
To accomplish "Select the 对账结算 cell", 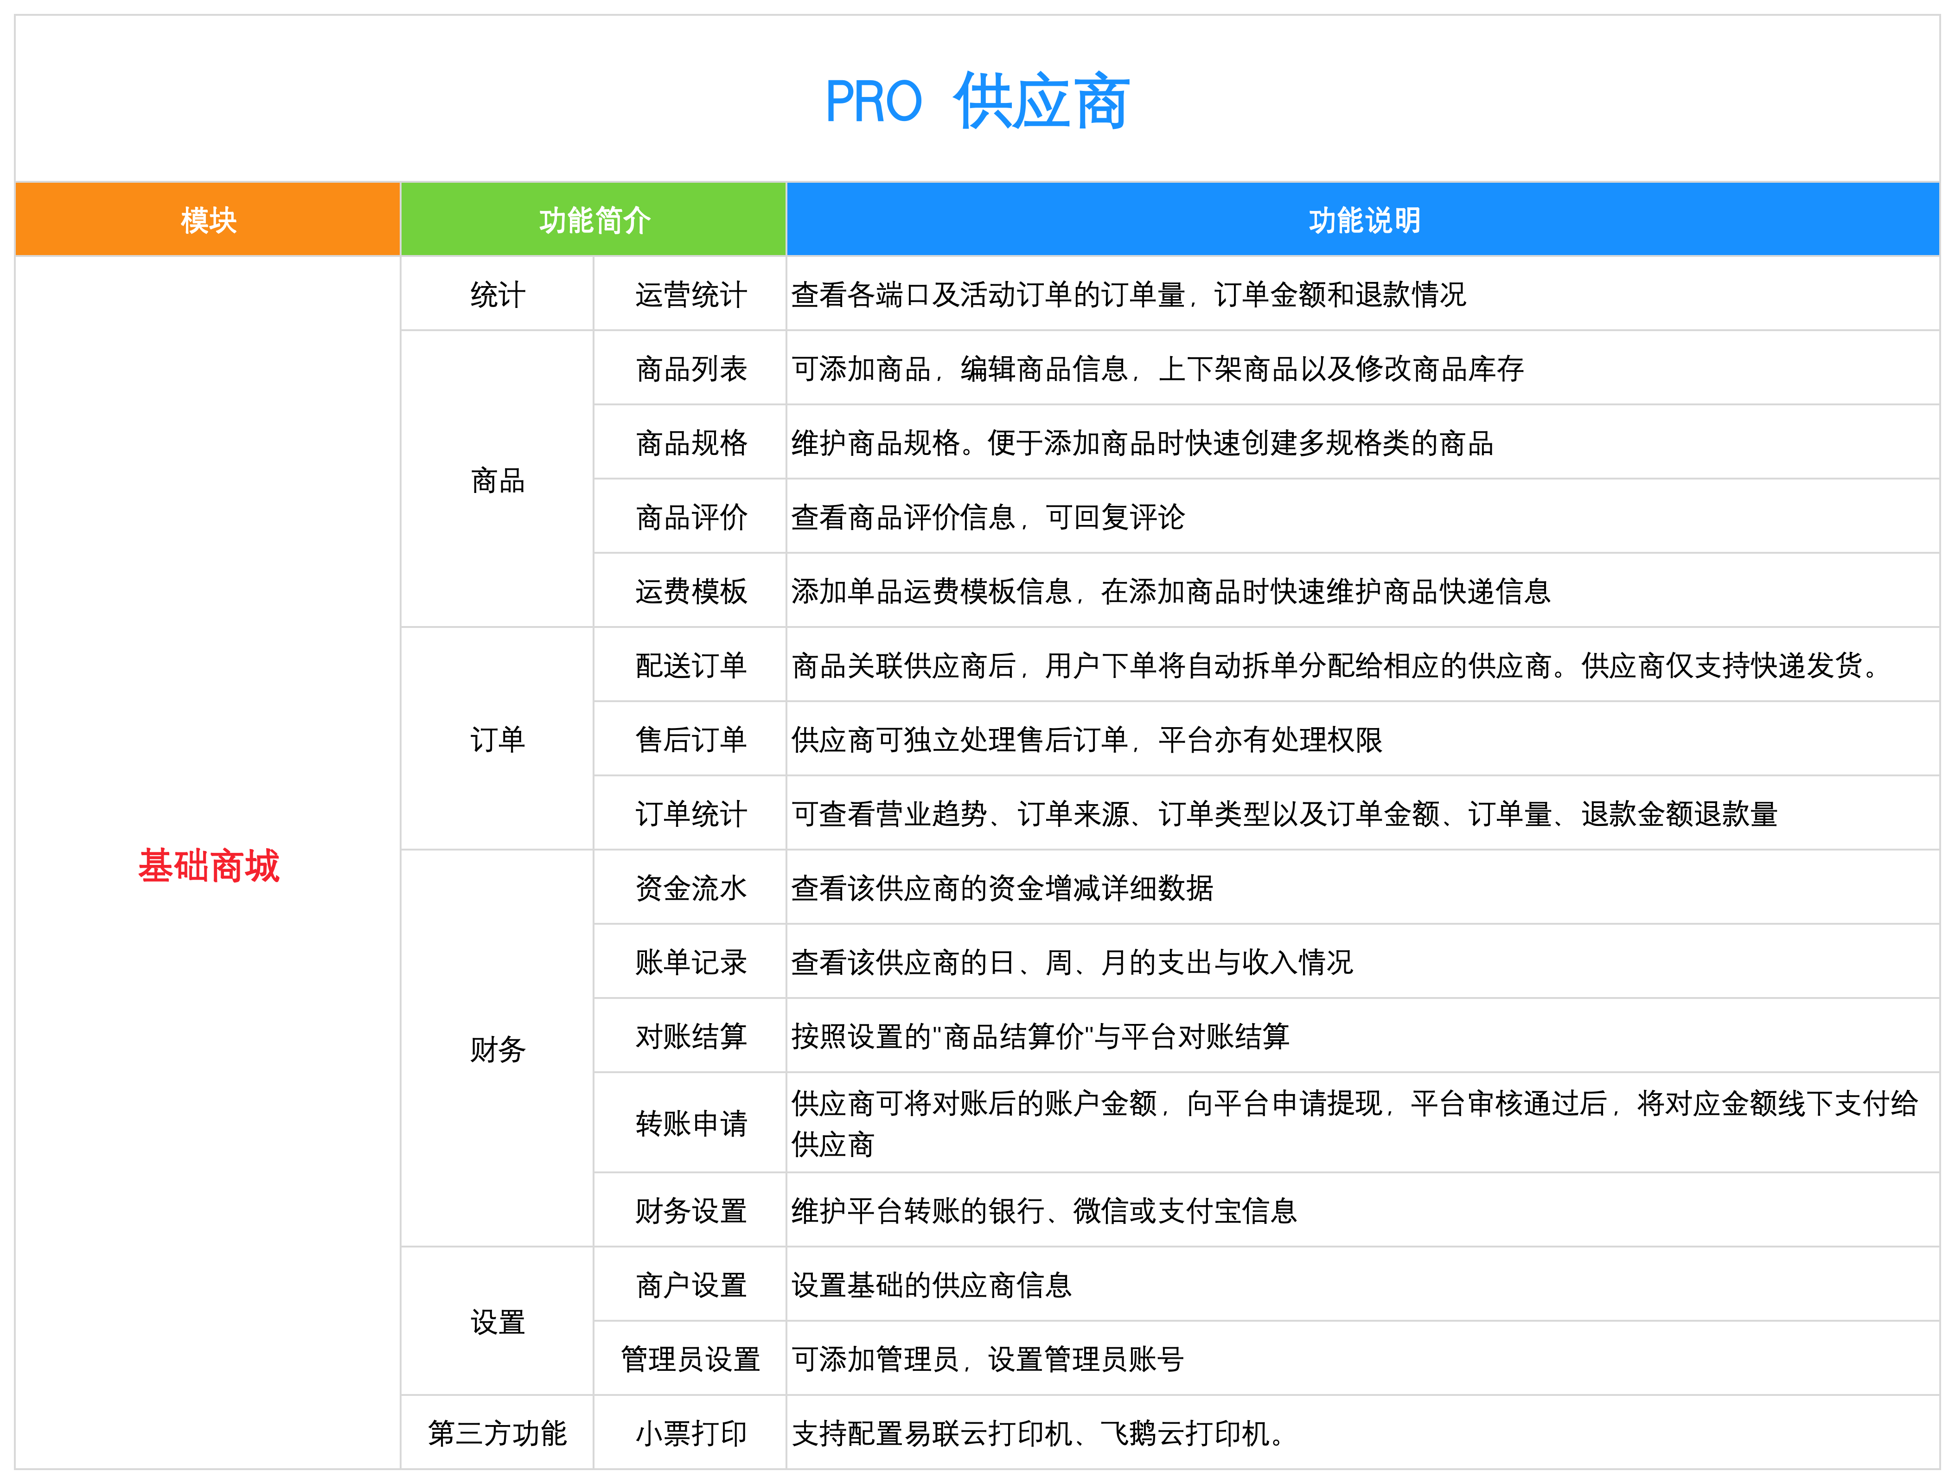I will pos(690,1036).
